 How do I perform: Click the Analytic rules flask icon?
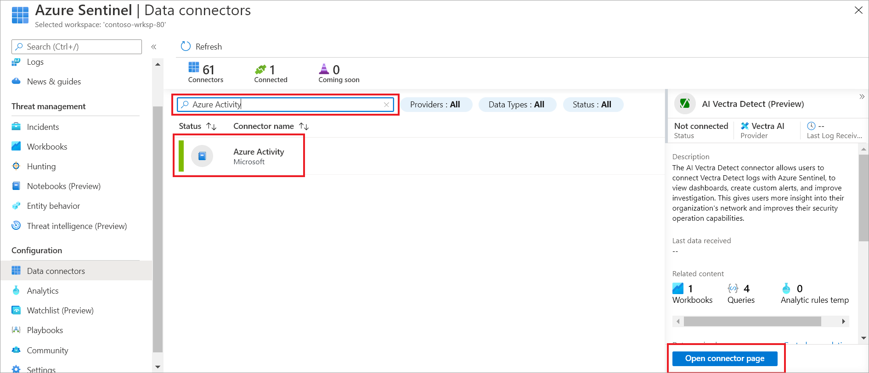(786, 288)
